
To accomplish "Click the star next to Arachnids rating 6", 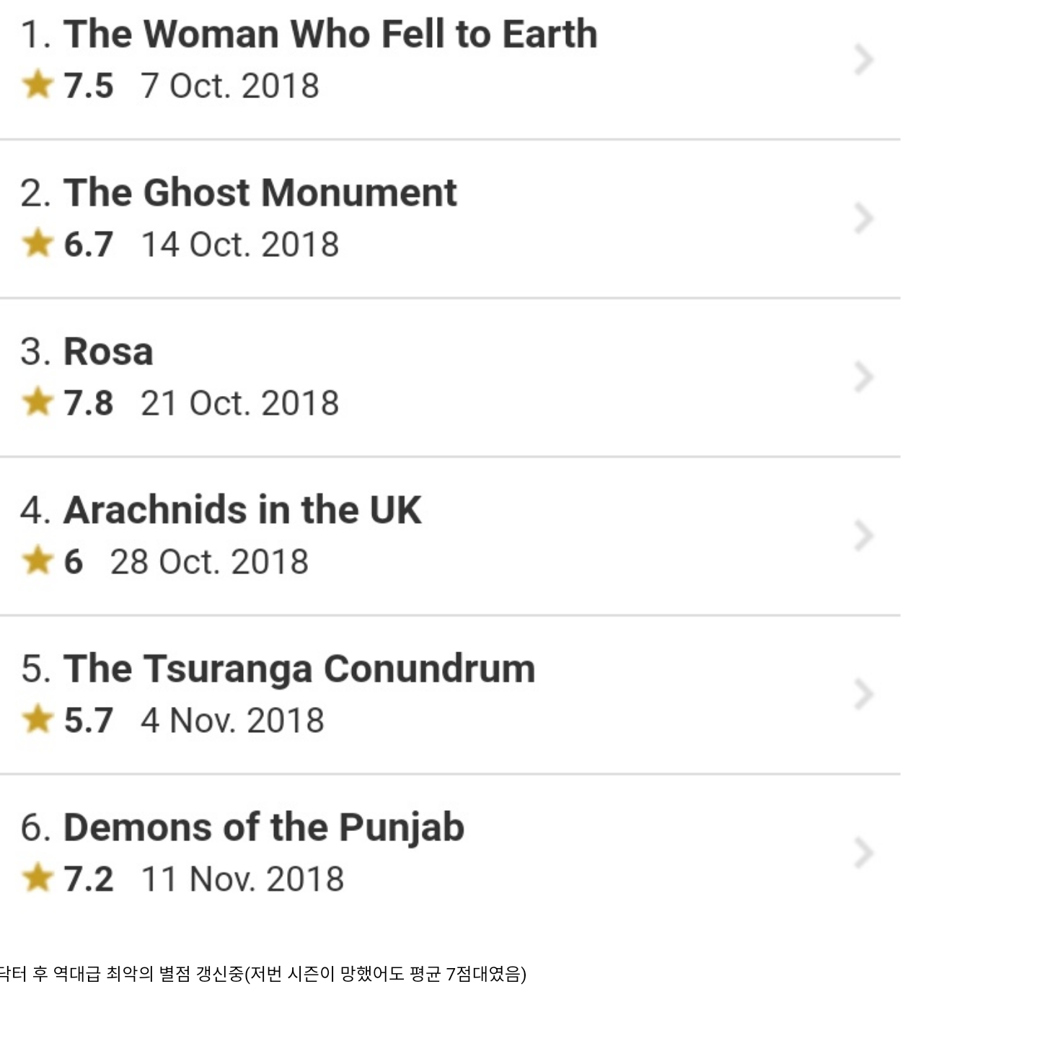I will point(37,561).
